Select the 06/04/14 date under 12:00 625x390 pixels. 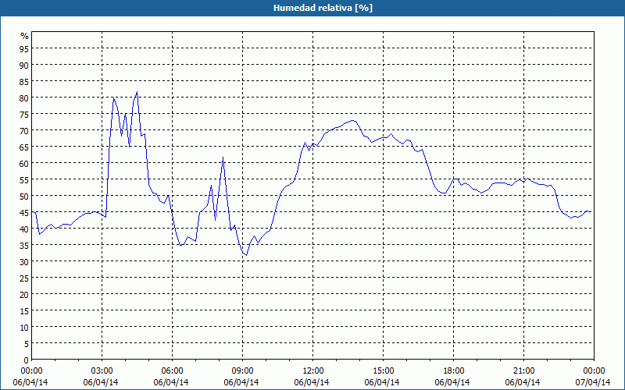click(312, 382)
